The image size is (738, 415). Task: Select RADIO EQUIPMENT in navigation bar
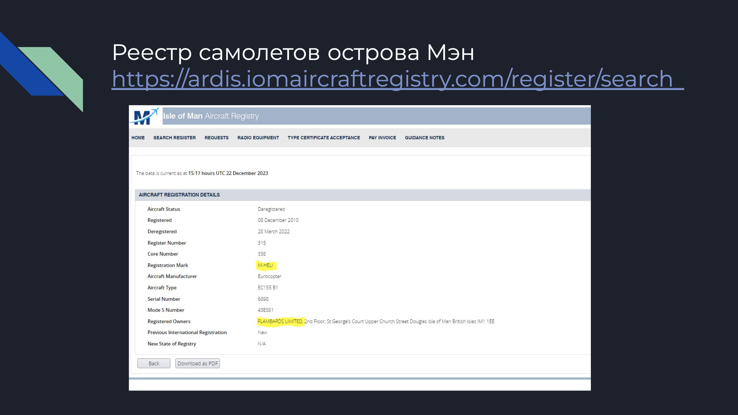pos(258,138)
